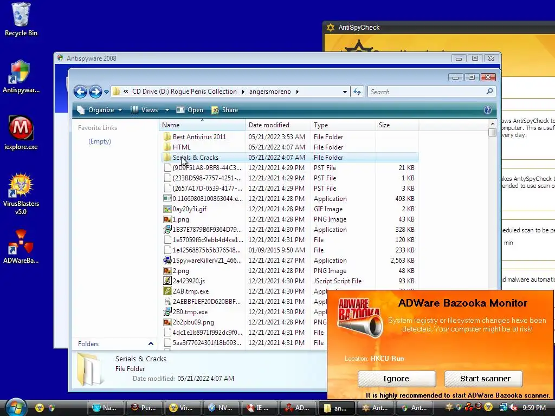Sort by Type column header
Image resolution: width=555 pixels, height=416 pixels.
point(343,125)
